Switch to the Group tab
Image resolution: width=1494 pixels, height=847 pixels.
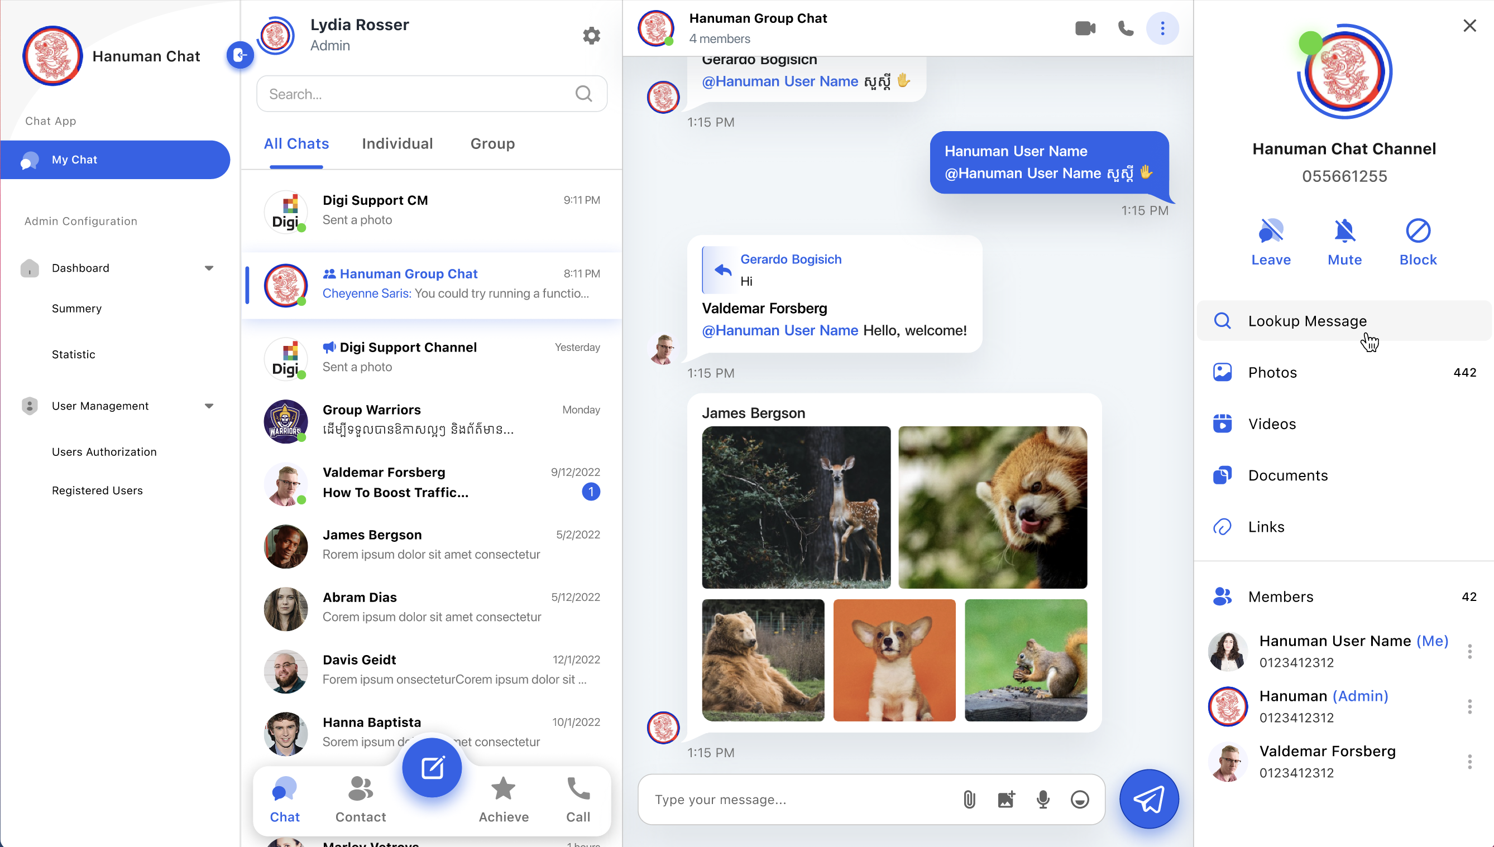coord(492,144)
